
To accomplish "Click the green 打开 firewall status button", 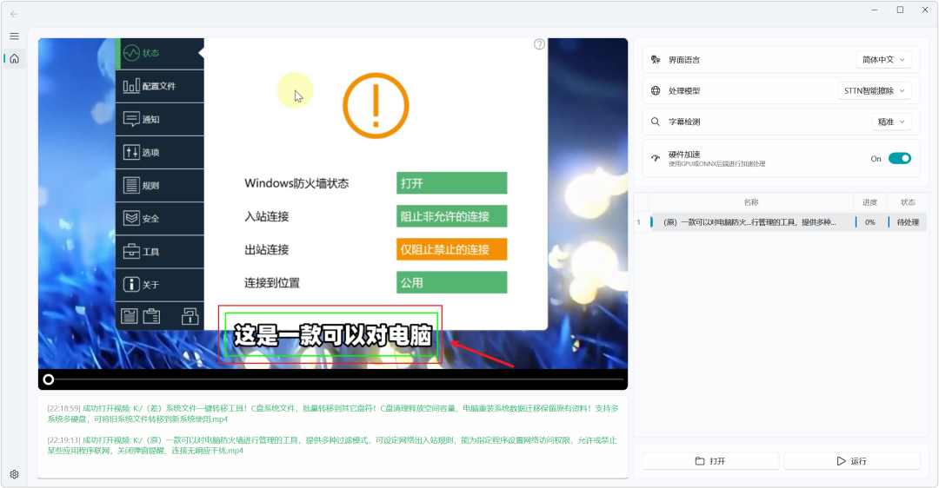I will click(451, 183).
